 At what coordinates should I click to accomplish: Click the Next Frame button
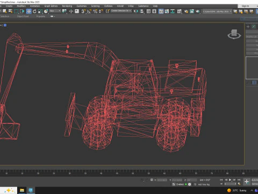pos(234,180)
